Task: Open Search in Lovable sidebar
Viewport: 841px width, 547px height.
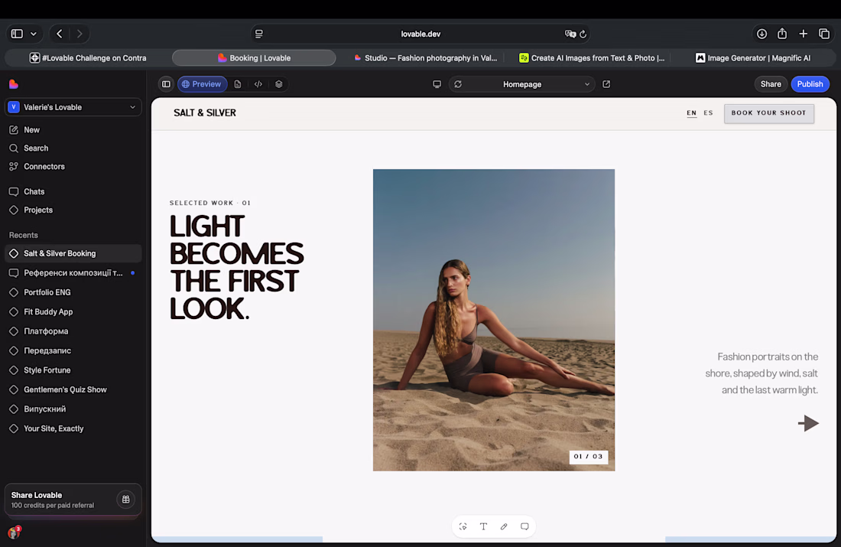Action: point(73,148)
